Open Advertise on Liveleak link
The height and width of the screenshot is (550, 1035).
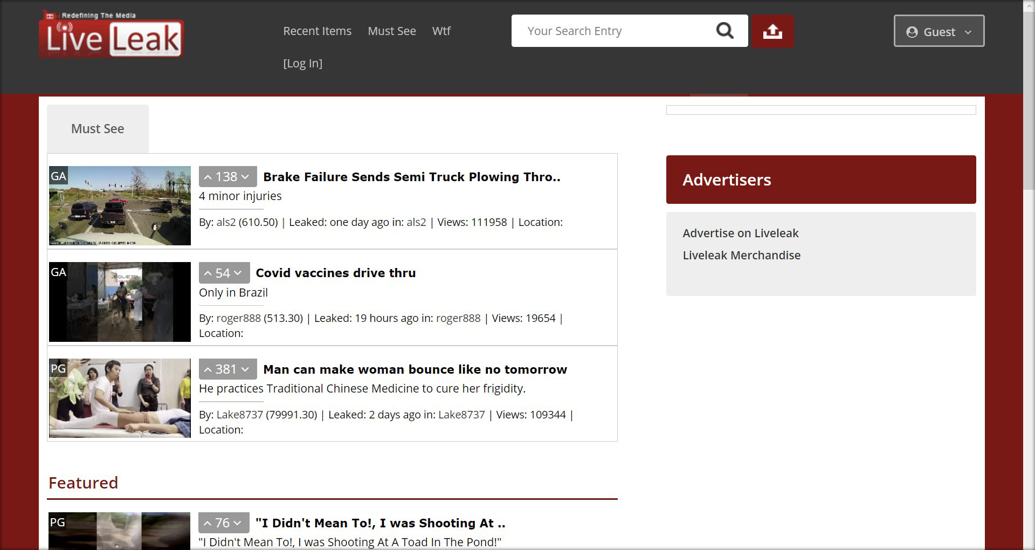(740, 233)
